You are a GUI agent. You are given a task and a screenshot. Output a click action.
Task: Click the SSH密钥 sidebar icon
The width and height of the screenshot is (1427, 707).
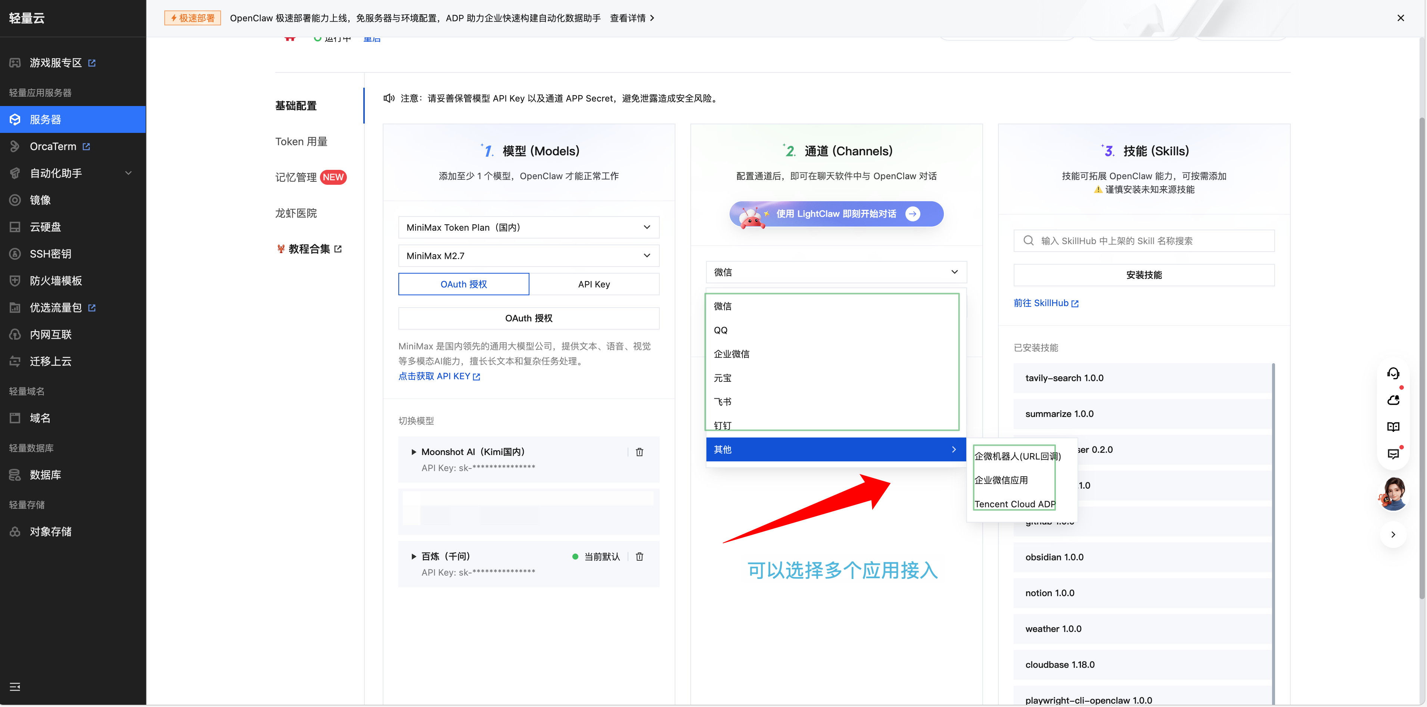click(x=15, y=254)
